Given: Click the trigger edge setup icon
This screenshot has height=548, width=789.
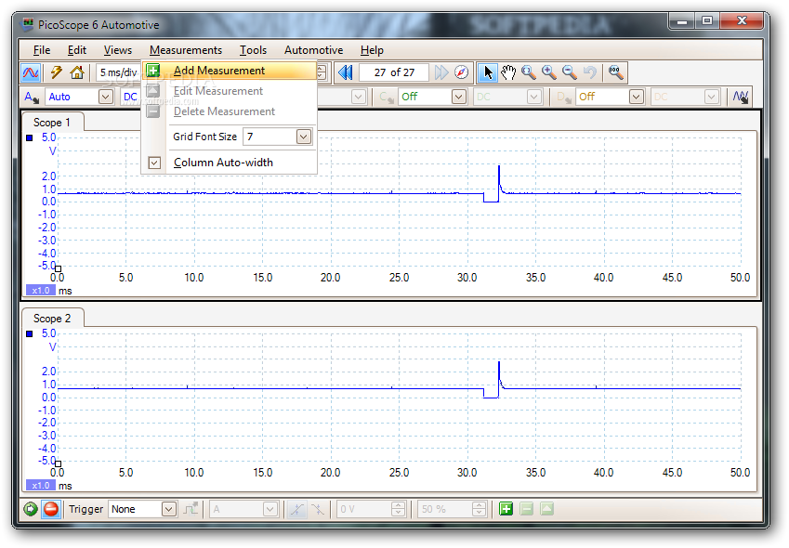Looking at the screenshot, I should click(x=191, y=509).
